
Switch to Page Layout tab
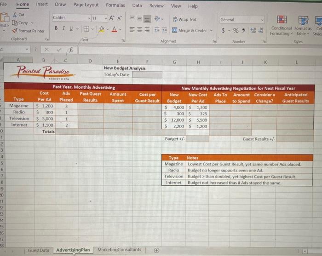point(86,5)
